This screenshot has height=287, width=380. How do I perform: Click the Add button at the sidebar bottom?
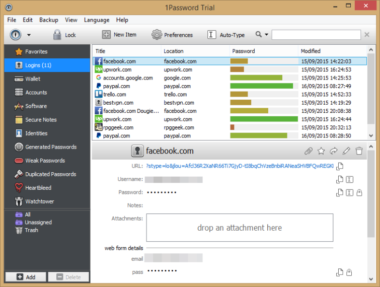(x=26, y=277)
